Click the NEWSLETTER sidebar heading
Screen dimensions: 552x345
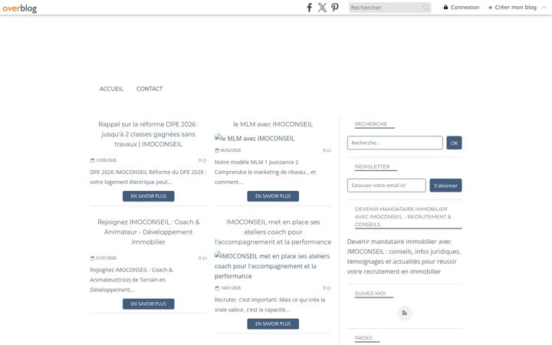pos(372,166)
